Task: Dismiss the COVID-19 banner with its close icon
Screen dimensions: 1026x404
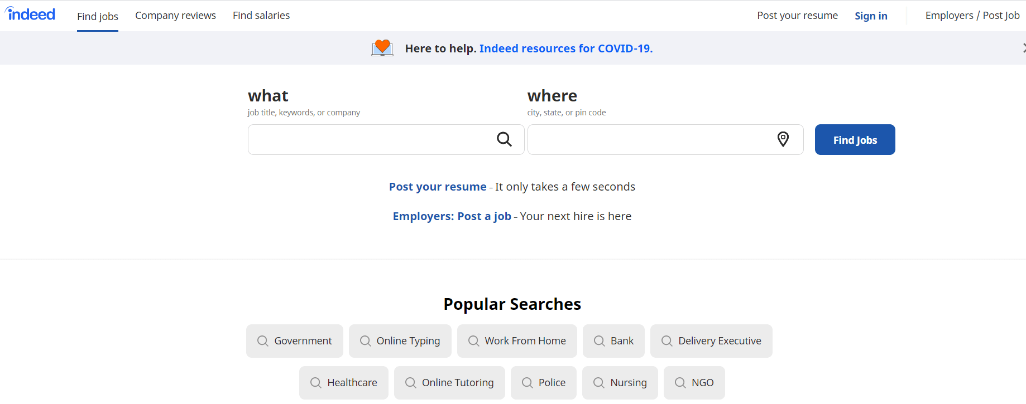Action: pos(1024,48)
